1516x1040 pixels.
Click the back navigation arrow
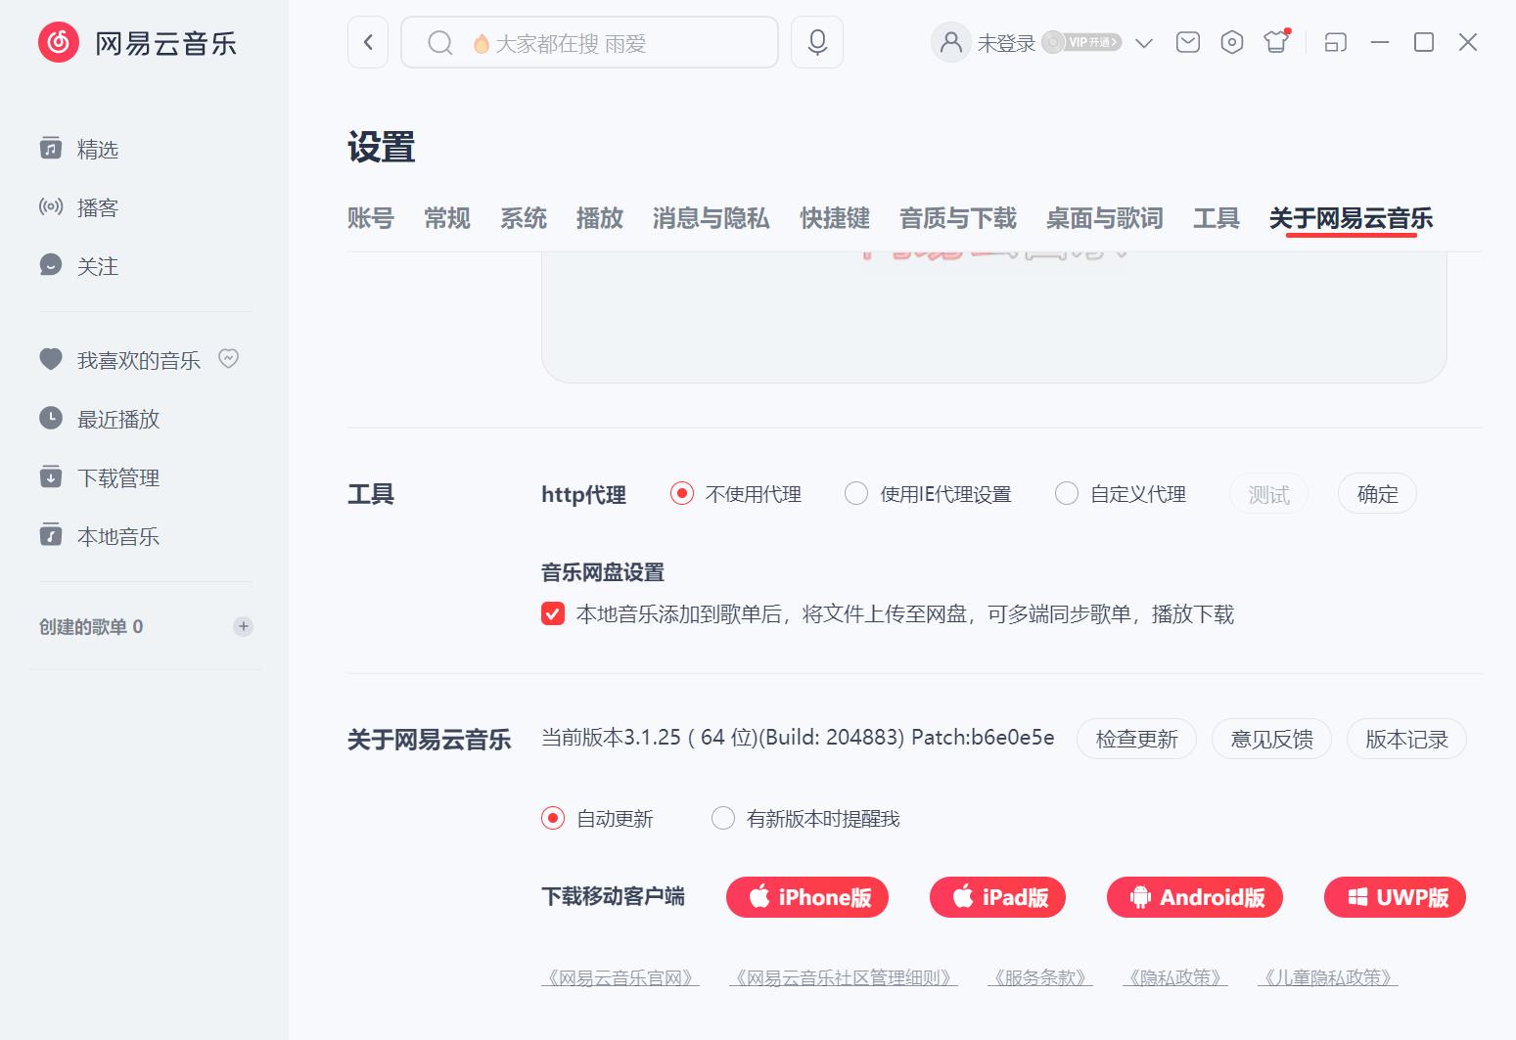tap(368, 42)
